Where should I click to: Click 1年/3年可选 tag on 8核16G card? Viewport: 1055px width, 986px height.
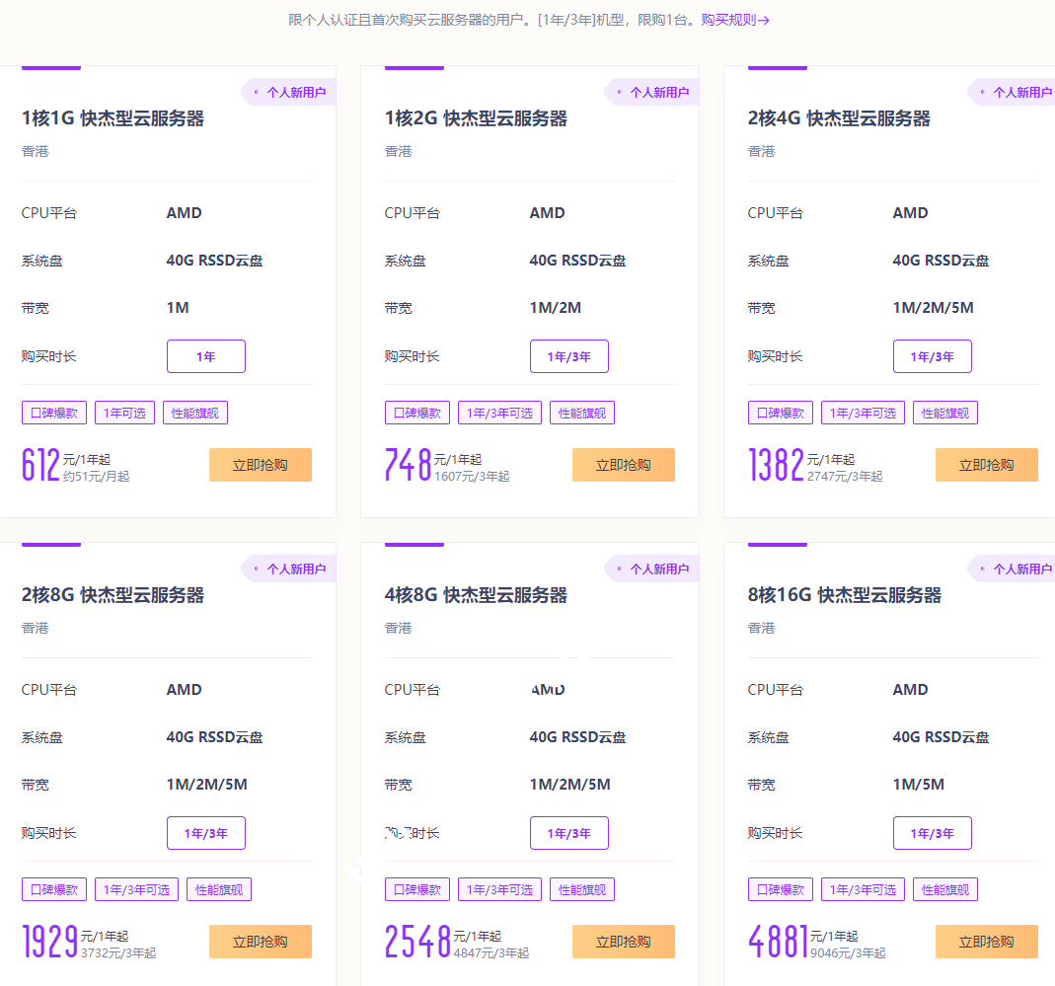pyautogui.click(x=864, y=889)
